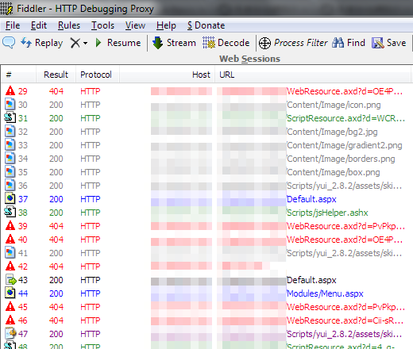Click script icon of session 38

10,212
